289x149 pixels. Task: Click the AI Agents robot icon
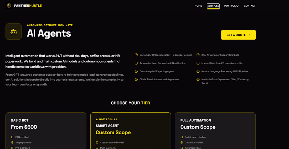point(14,31)
